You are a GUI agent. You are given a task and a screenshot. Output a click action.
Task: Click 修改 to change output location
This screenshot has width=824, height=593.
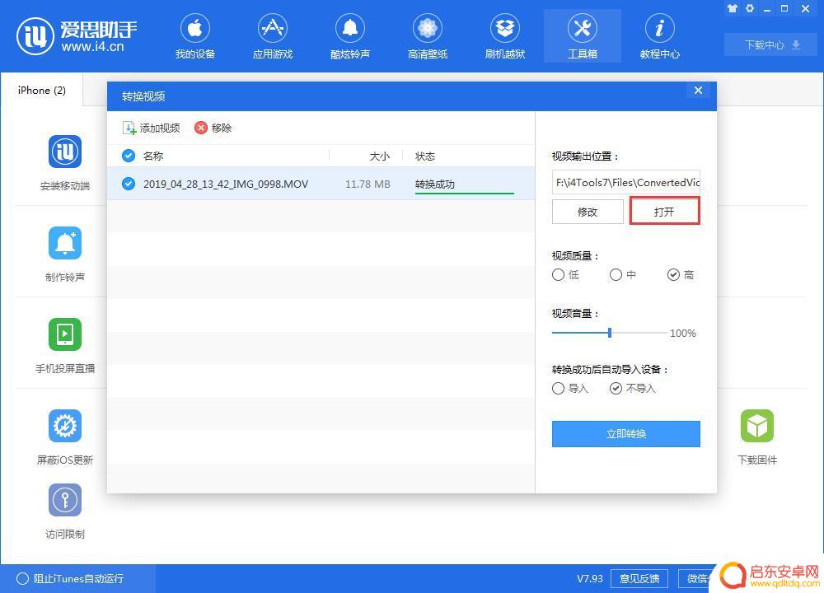588,212
